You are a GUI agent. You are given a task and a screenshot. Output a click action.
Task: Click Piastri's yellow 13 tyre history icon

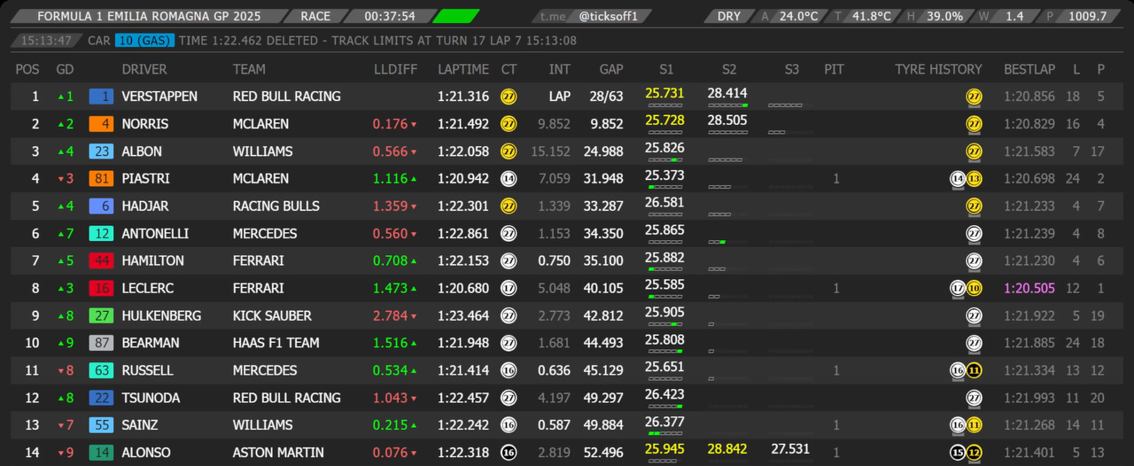(x=974, y=179)
